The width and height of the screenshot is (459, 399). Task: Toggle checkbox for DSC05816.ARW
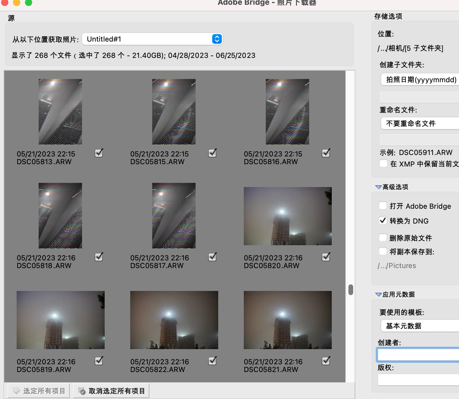326,153
